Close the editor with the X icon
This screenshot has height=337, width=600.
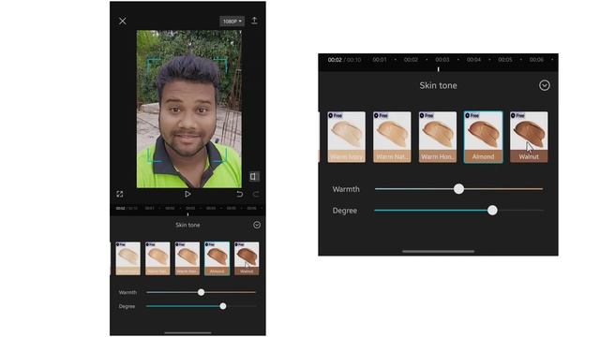tap(123, 21)
